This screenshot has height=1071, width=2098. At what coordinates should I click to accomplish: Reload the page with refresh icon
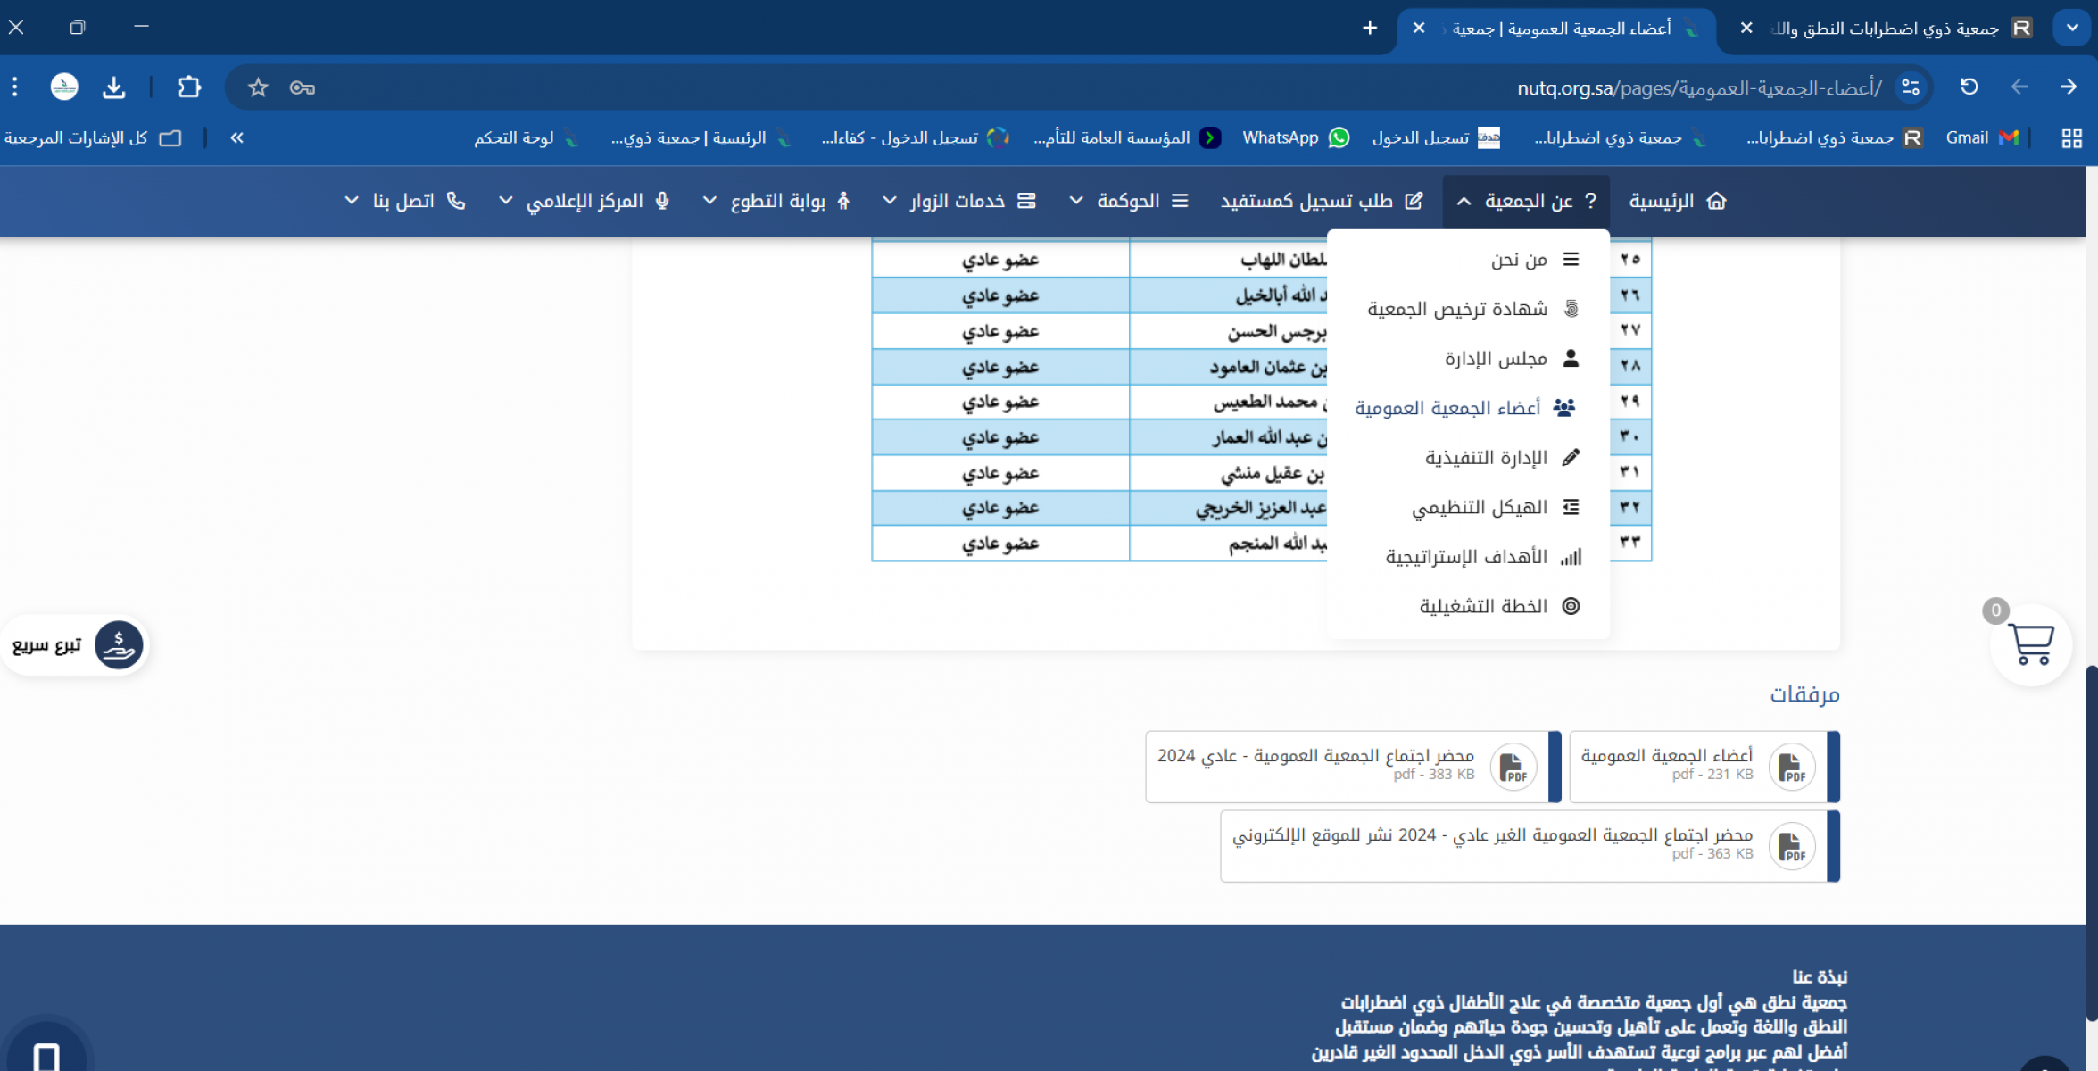(1969, 87)
